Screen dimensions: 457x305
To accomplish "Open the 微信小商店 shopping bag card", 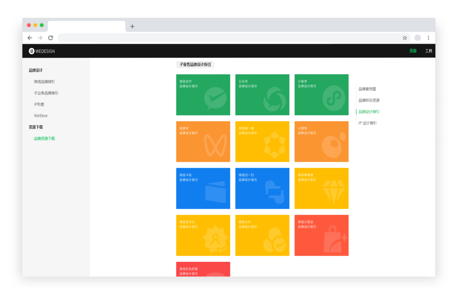I will pyautogui.click(x=322, y=235).
